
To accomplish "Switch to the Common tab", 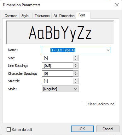I will [11, 16].
